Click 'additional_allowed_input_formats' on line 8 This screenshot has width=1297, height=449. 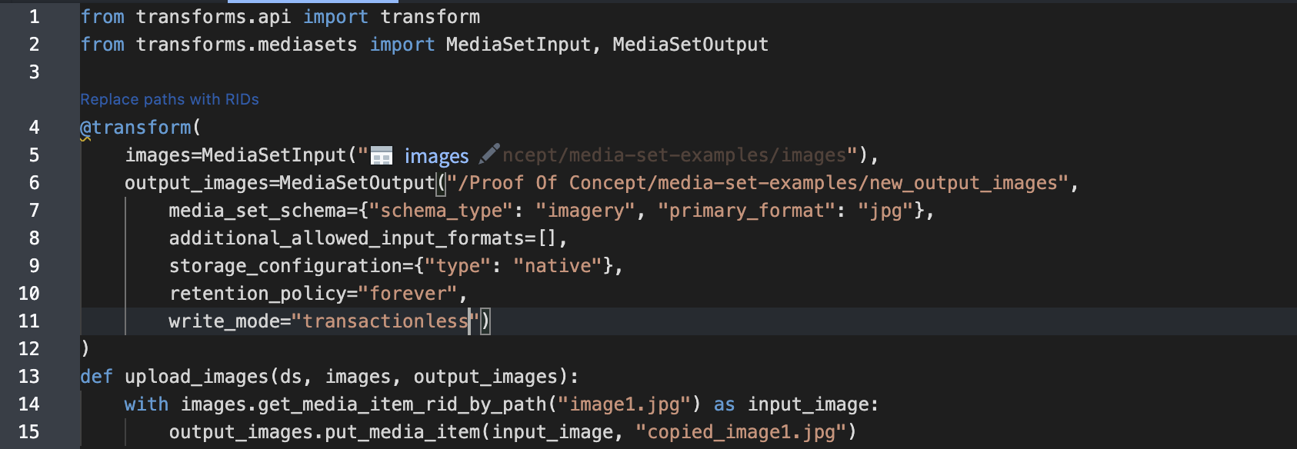pos(346,238)
